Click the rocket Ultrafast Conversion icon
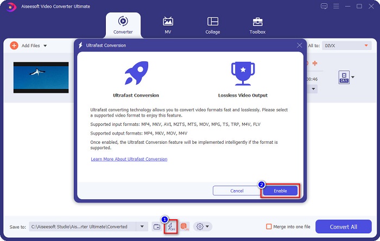The height and width of the screenshot is (241, 380). pyautogui.click(x=136, y=73)
